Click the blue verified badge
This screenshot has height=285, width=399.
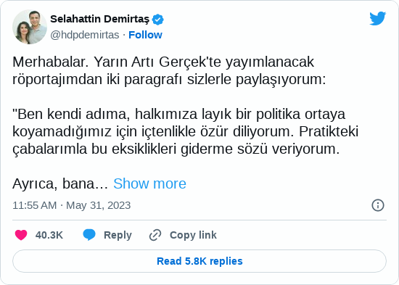157,20
